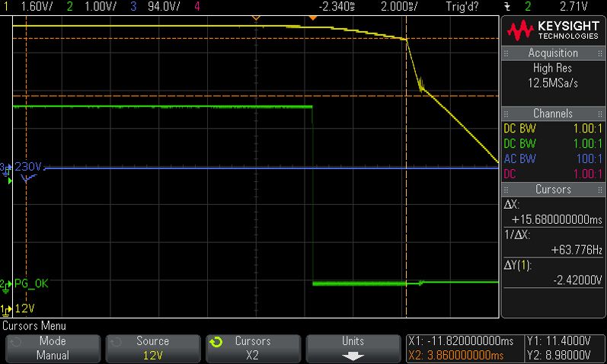Image resolution: width=607 pixels, height=364 pixels.
Task: Click the Cursors Menu title
Action: [x=34, y=326]
